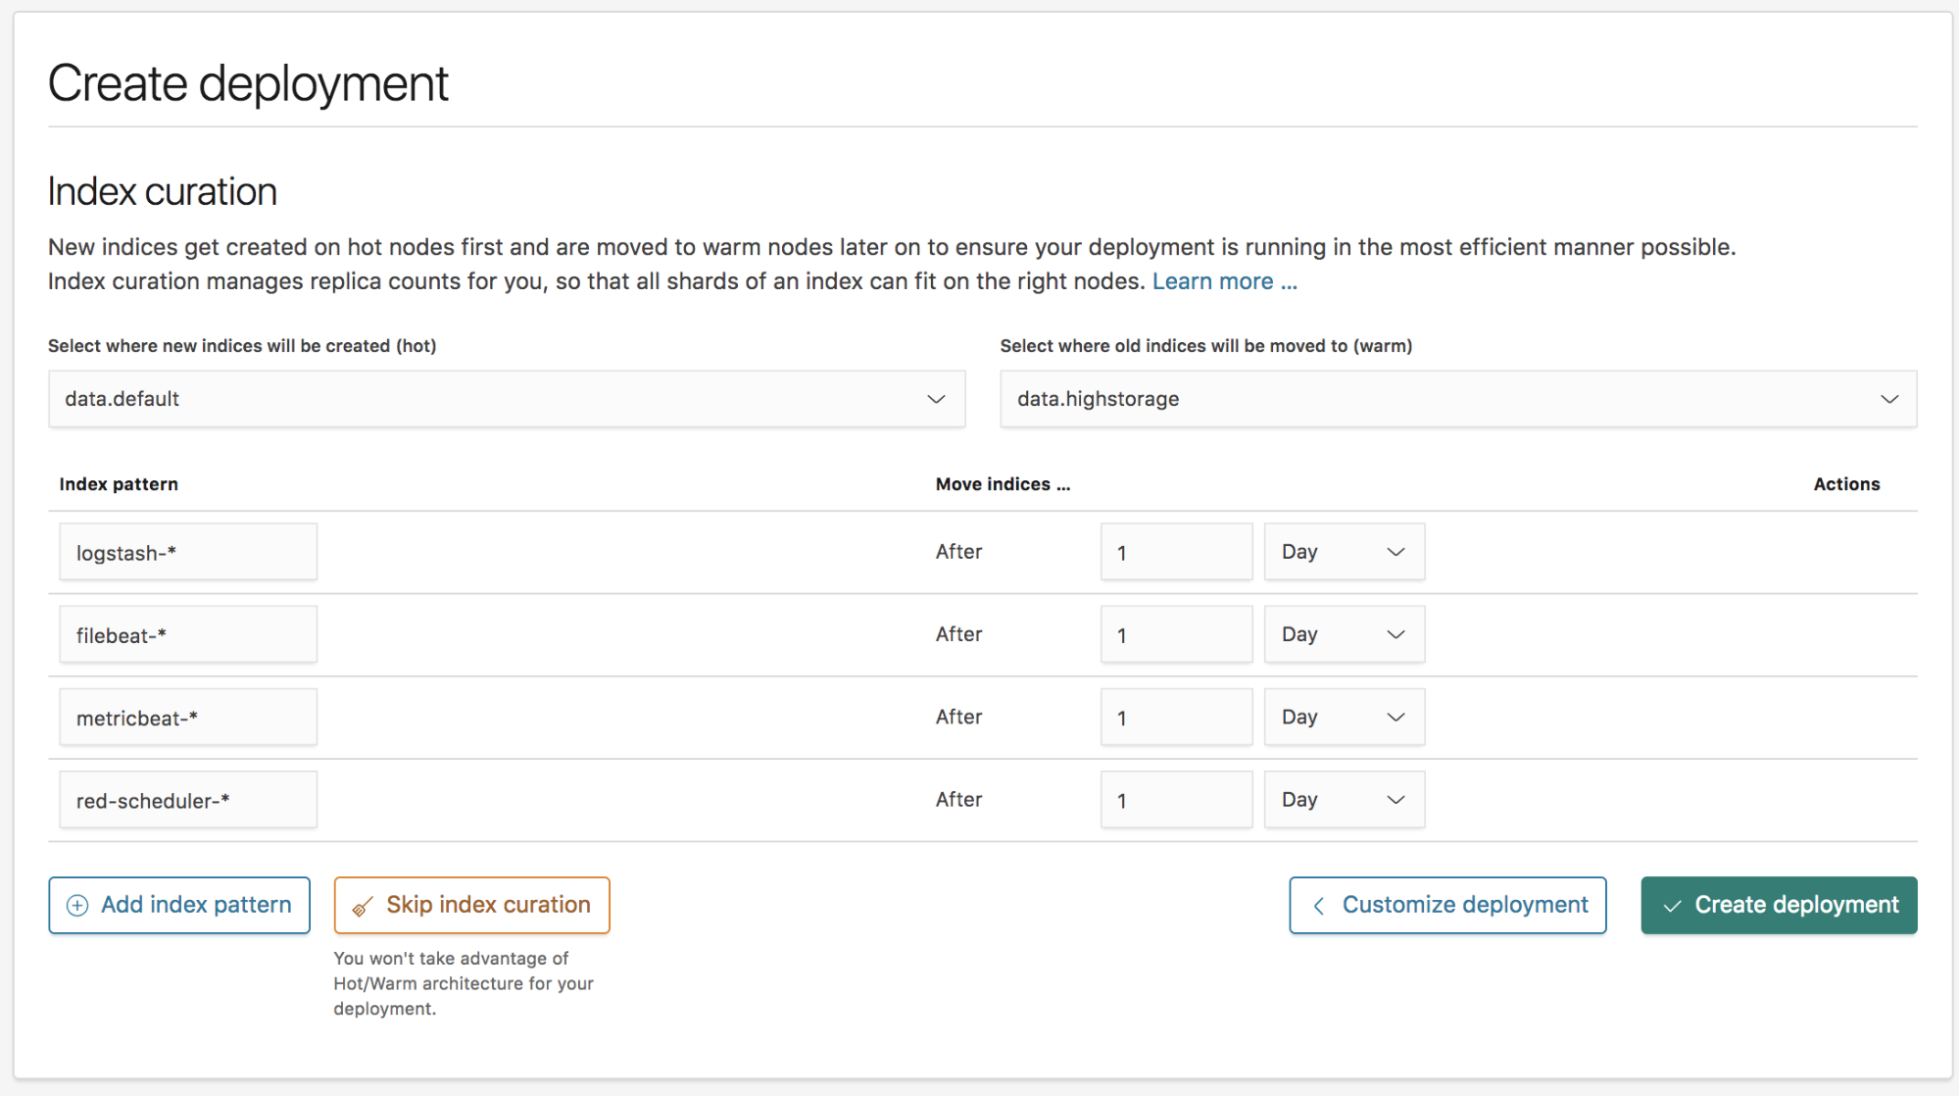This screenshot has height=1096, width=1959.
Task: Click the Move indices column header
Action: point(1003,484)
